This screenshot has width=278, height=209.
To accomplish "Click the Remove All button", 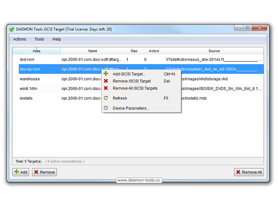I will [x=249, y=172].
